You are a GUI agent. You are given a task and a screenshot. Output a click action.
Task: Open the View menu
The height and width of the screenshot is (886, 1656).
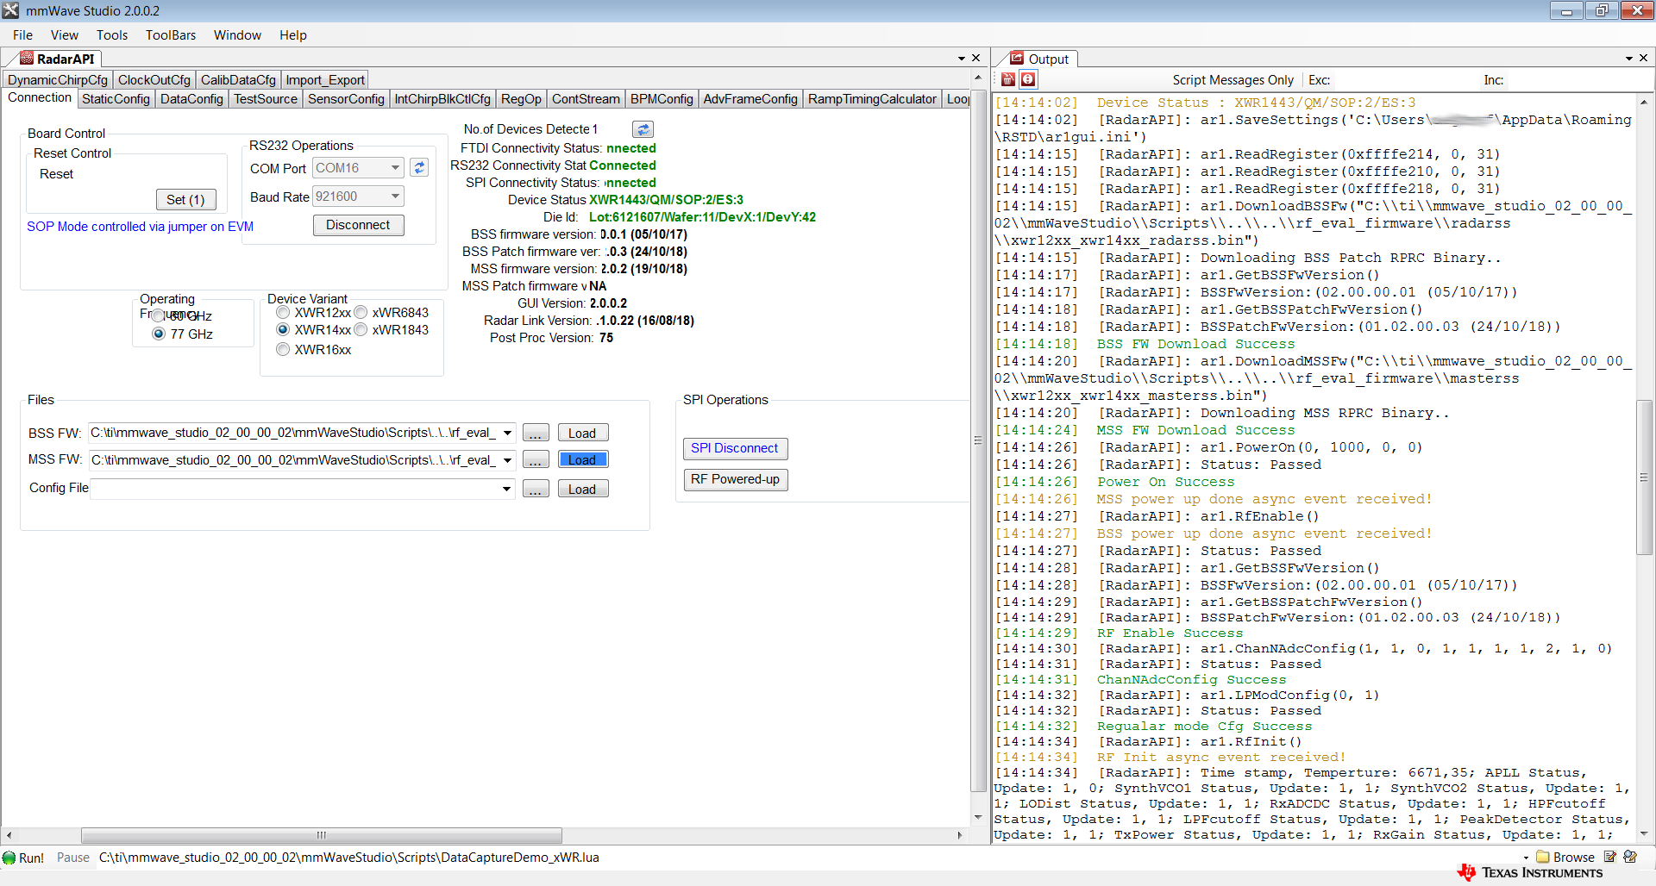pyautogui.click(x=65, y=35)
